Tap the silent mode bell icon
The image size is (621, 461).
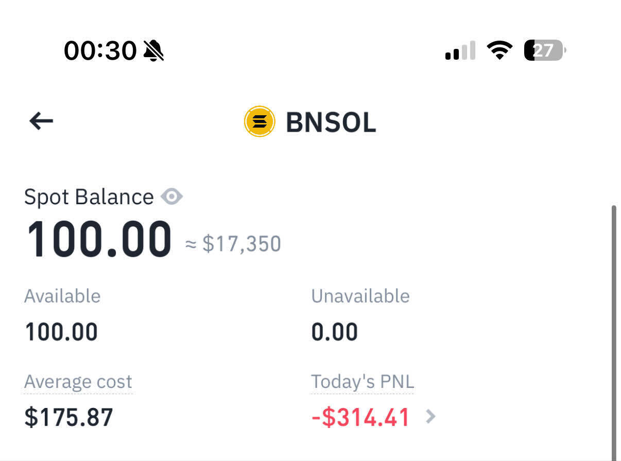click(153, 51)
